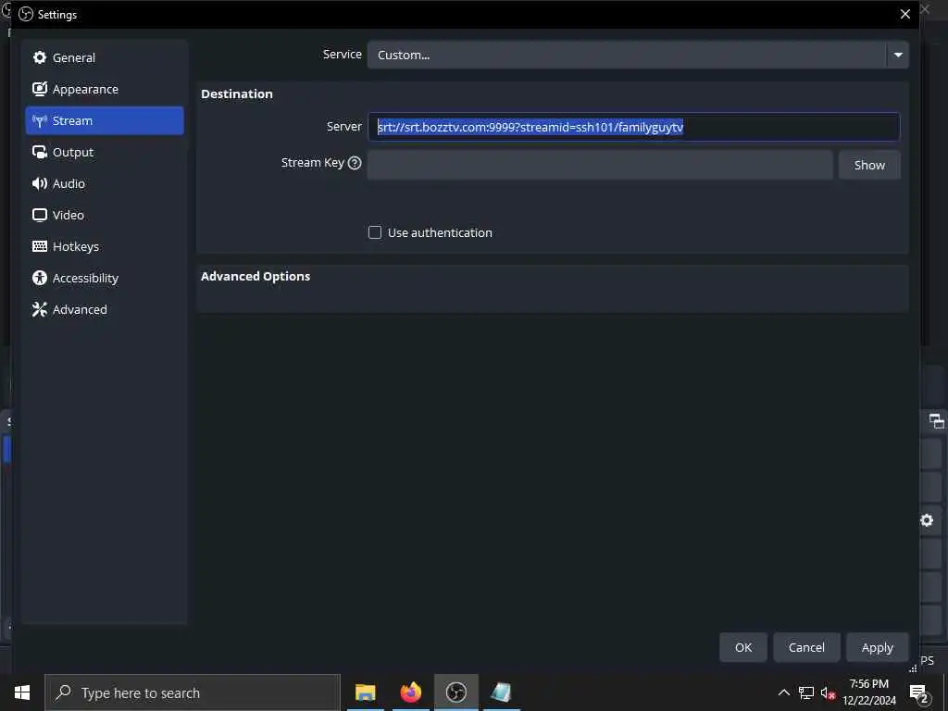Close the Settings dialog
The image size is (948, 711).
click(x=905, y=14)
